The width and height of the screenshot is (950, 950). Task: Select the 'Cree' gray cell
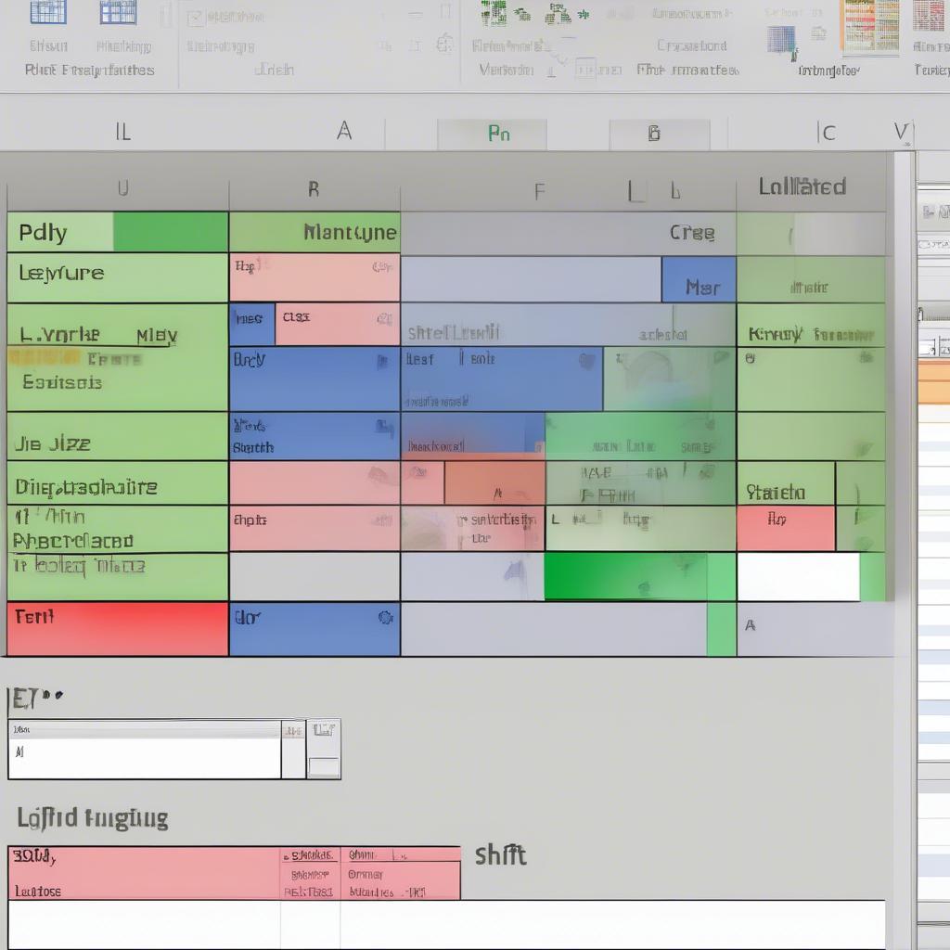pos(569,233)
